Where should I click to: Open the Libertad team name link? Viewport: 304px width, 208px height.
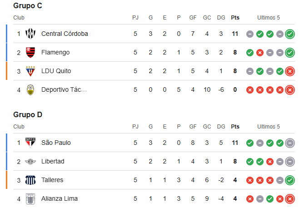pos(53,161)
